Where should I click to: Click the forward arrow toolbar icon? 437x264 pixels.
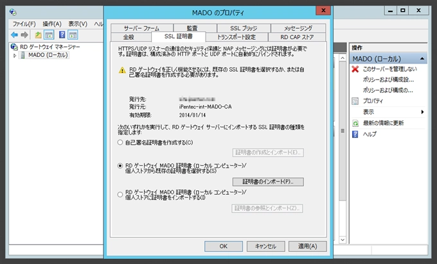[24, 35]
